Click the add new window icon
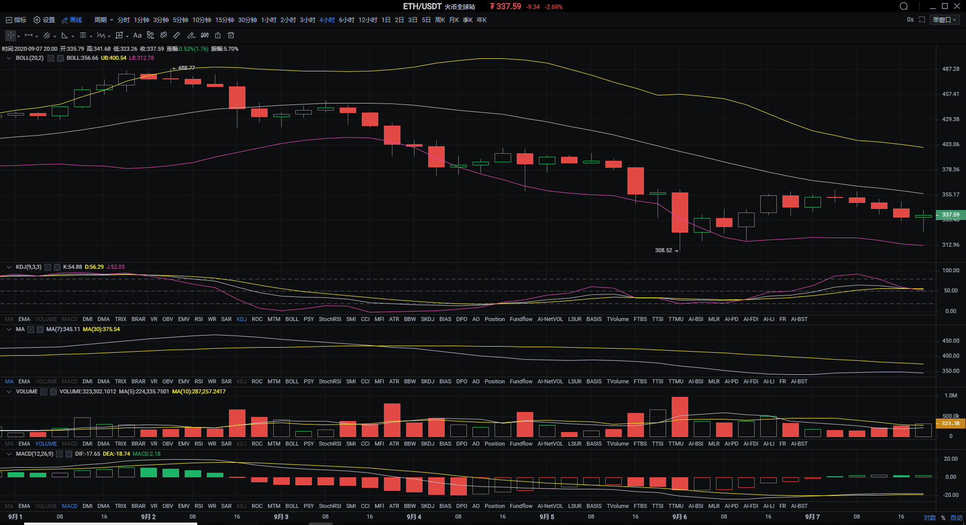This screenshot has height=525, width=966. (x=922, y=20)
